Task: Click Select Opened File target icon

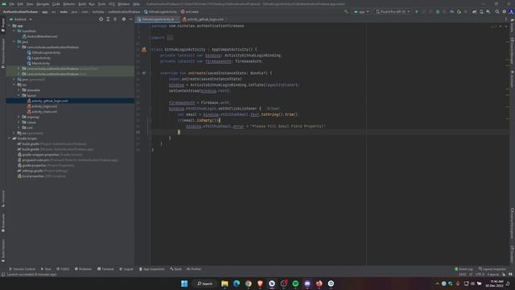Action: tap(101, 19)
